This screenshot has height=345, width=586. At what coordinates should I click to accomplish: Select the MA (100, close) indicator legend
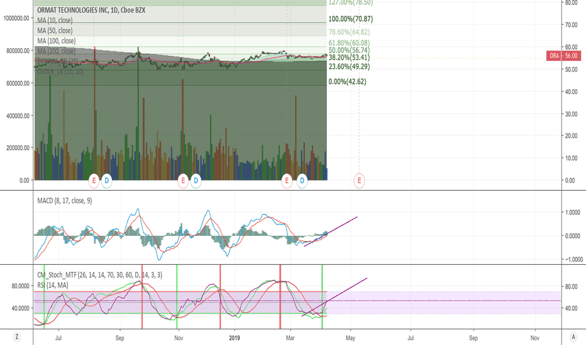tap(57, 41)
